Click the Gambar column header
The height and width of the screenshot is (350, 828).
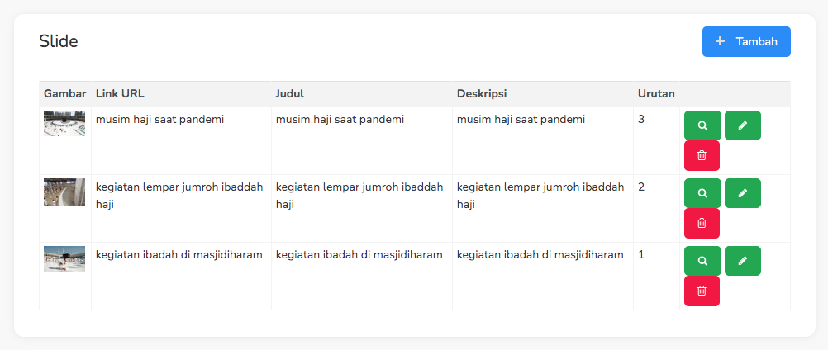64,93
